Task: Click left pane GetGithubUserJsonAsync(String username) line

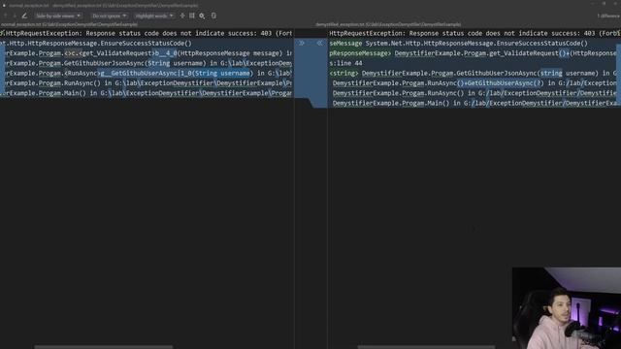Action: (x=147, y=63)
